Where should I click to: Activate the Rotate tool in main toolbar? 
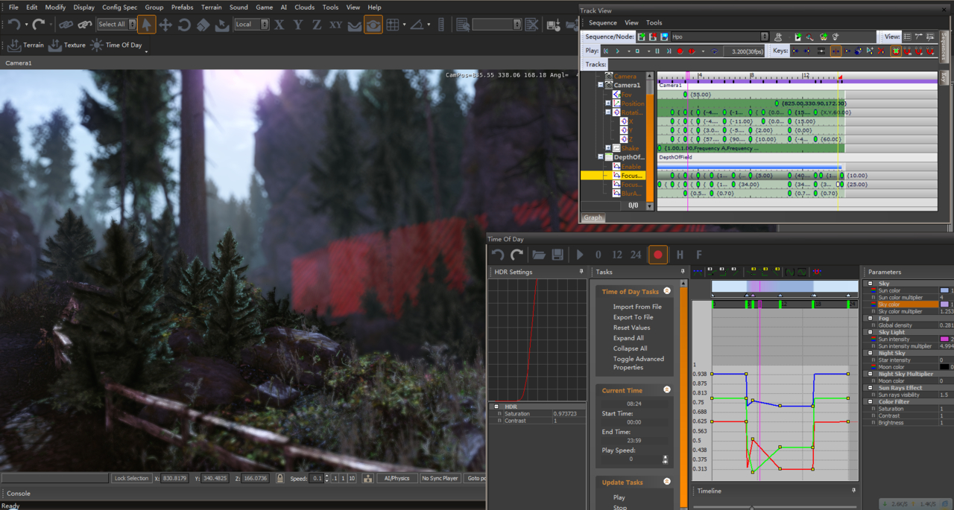[x=184, y=25]
